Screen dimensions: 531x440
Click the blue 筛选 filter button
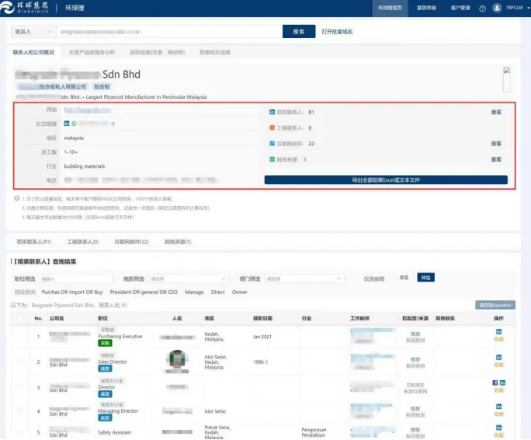click(425, 278)
